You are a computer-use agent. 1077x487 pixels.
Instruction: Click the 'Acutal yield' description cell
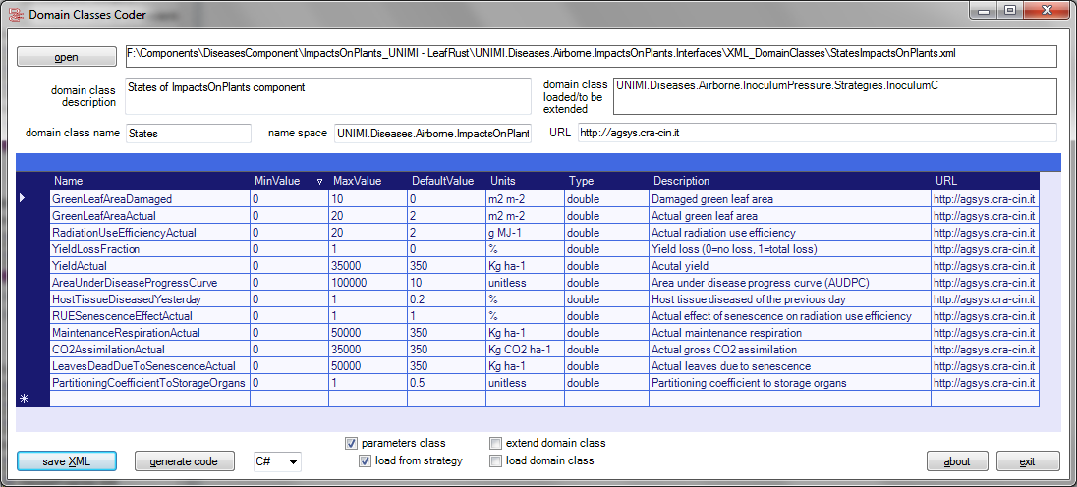tap(789, 265)
